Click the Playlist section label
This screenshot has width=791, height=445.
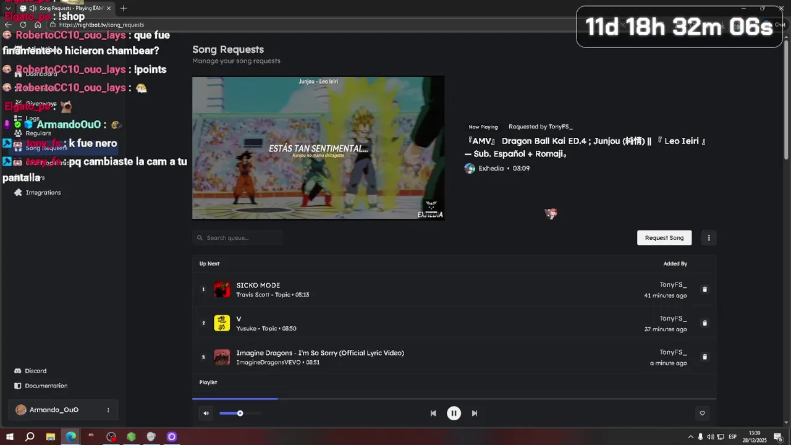[x=208, y=383]
